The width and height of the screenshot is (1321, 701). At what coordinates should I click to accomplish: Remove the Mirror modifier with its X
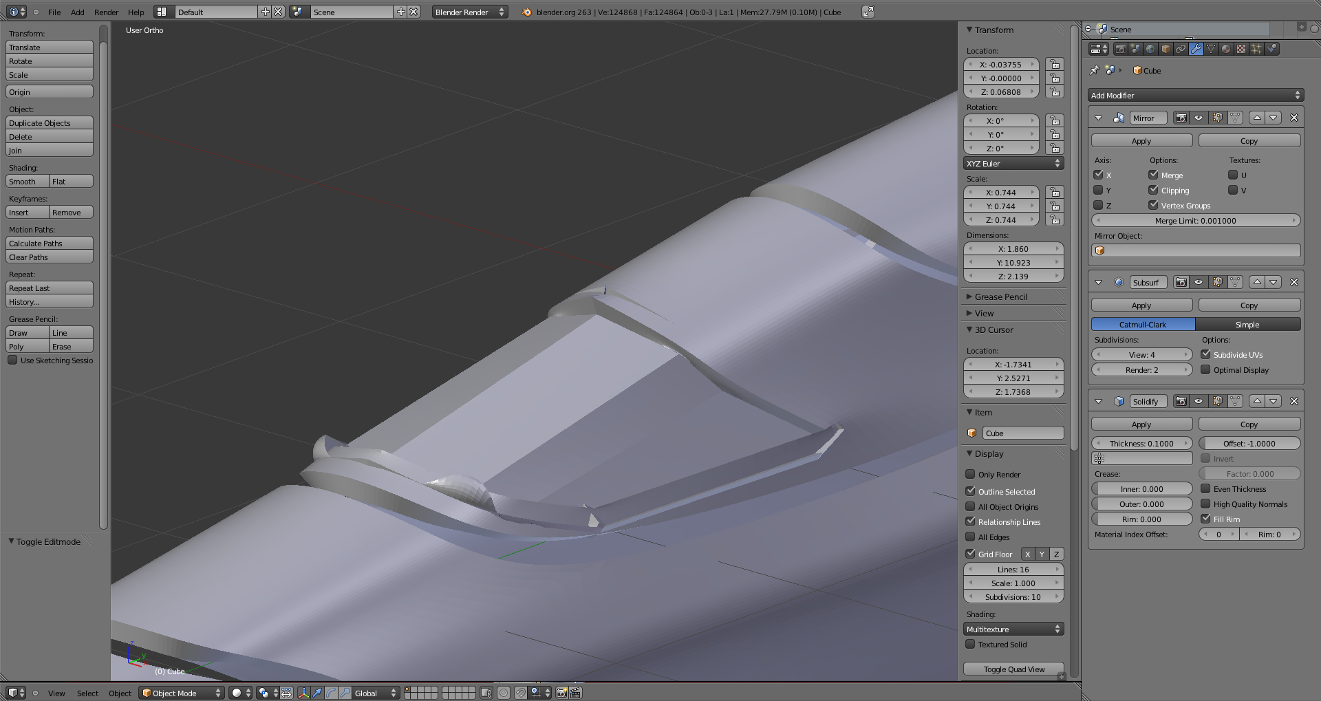pyautogui.click(x=1294, y=118)
